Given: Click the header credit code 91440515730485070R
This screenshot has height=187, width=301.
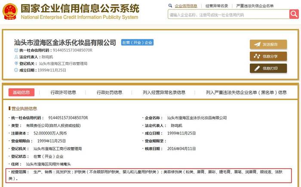Looking at the screenshot, I should tap(73, 50).
